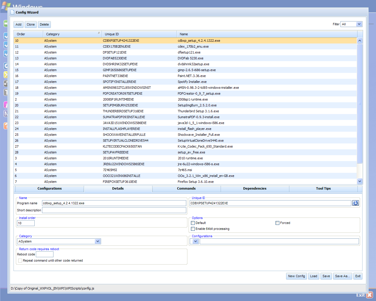This screenshot has width=376, height=301.
Task: Toggle the Default option checkbox
Action: [x=193, y=223]
